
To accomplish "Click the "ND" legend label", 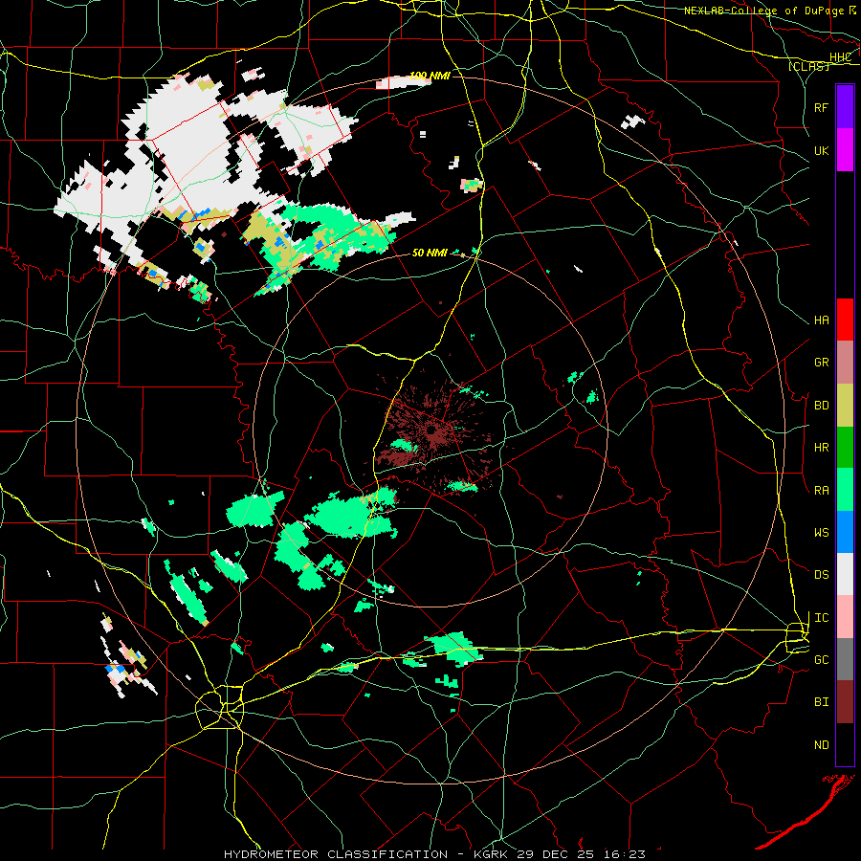I will point(821,745).
